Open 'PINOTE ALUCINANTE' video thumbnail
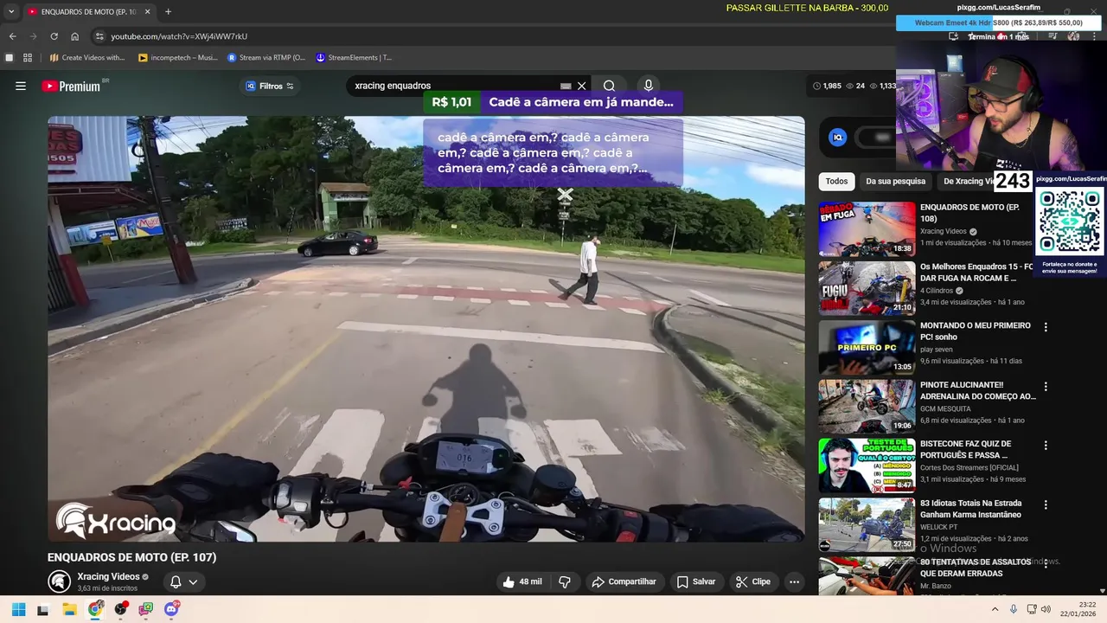 pyautogui.click(x=867, y=406)
